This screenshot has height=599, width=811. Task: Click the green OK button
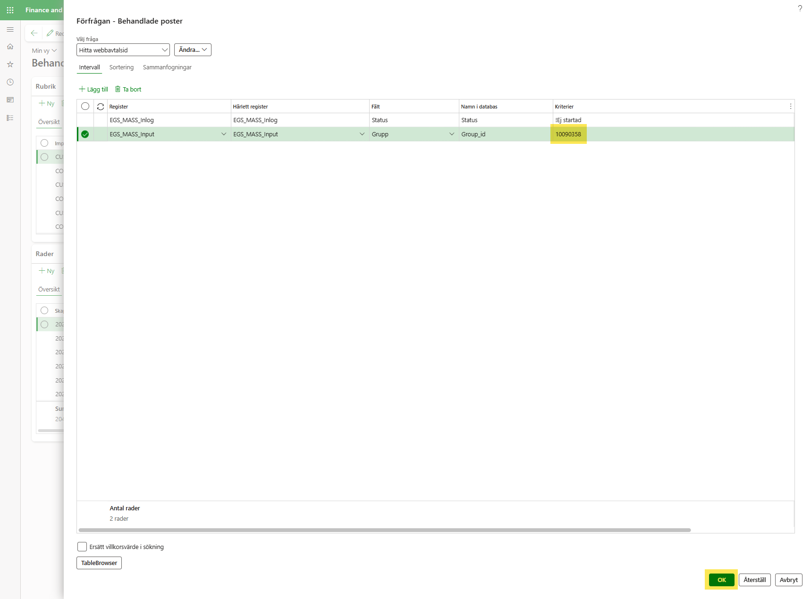721,580
